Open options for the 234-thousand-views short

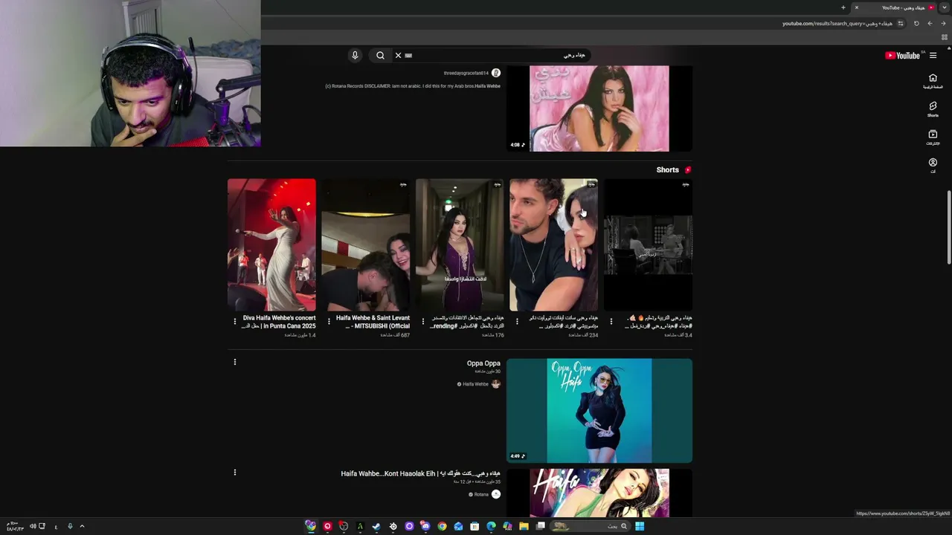click(x=517, y=322)
